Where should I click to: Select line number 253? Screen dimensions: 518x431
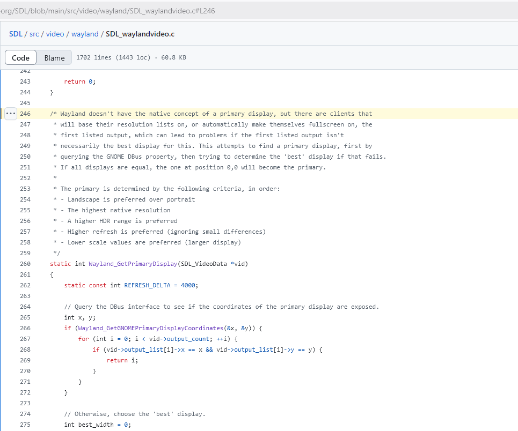(x=25, y=189)
